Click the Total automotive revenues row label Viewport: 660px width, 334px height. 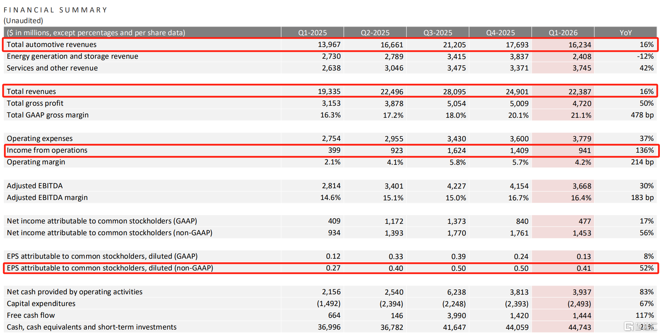[x=52, y=45]
